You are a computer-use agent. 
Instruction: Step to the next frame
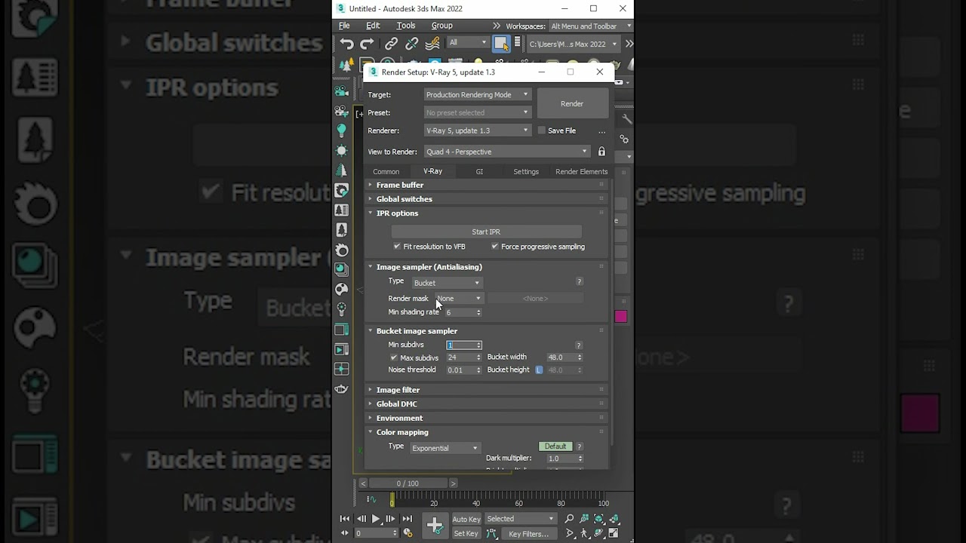390,519
